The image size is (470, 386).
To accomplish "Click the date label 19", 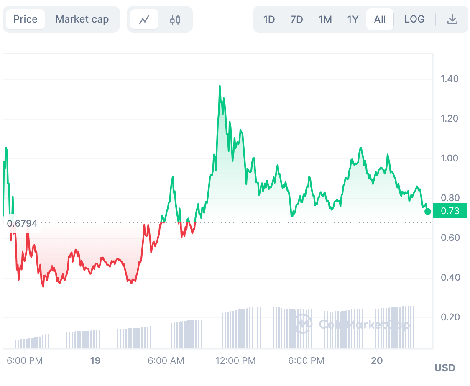I will (95, 360).
